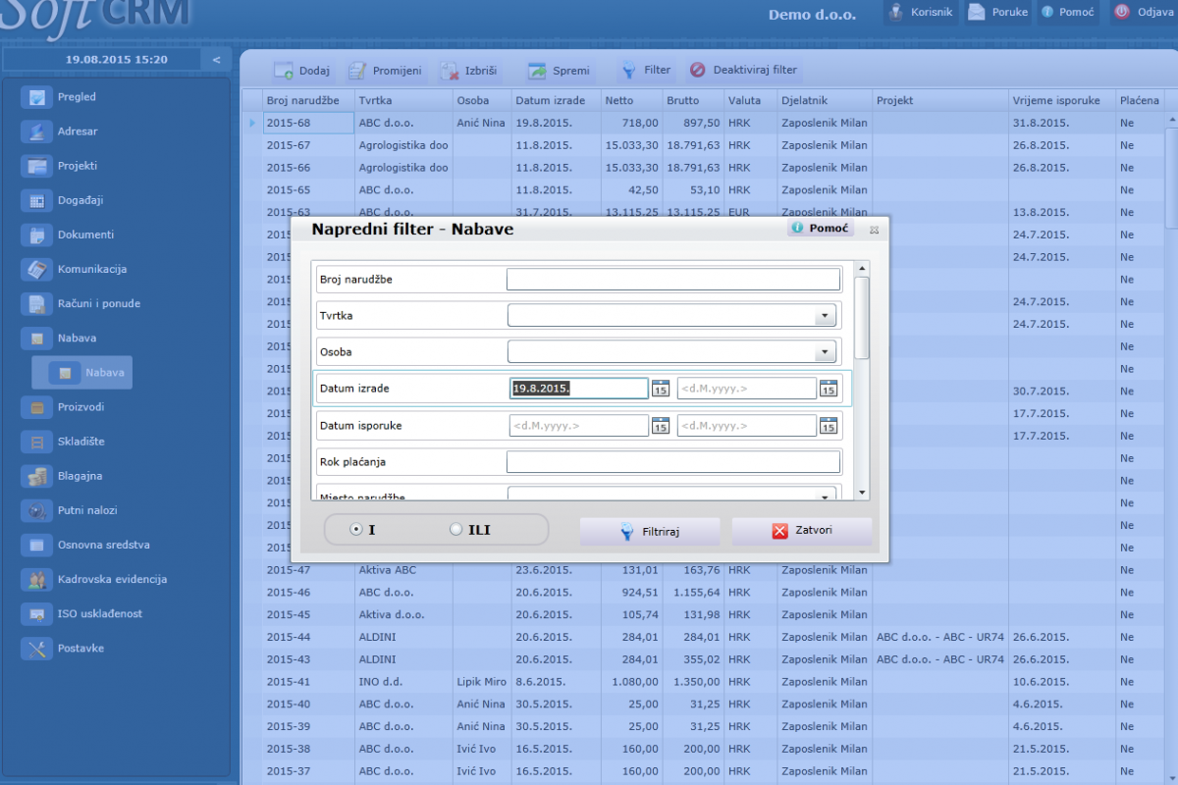Open the Dokumenti sidebar icon
Image resolution: width=1178 pixels, height=785 pixels.
pos(37,235)
